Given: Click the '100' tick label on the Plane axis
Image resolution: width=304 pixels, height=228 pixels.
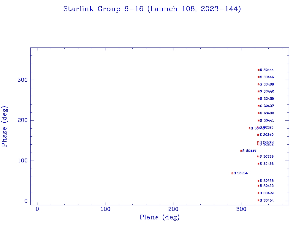Looking at the screenshot, I should point(105,209).
